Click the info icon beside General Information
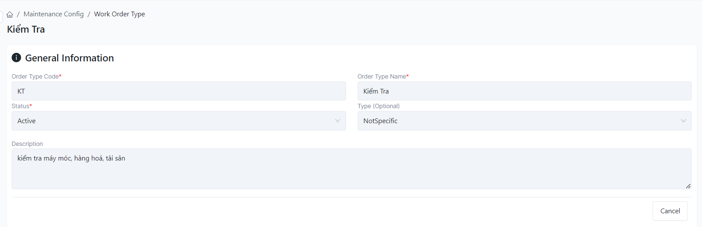This screenshot has width=702, height=227. click(x=16, y=58)
